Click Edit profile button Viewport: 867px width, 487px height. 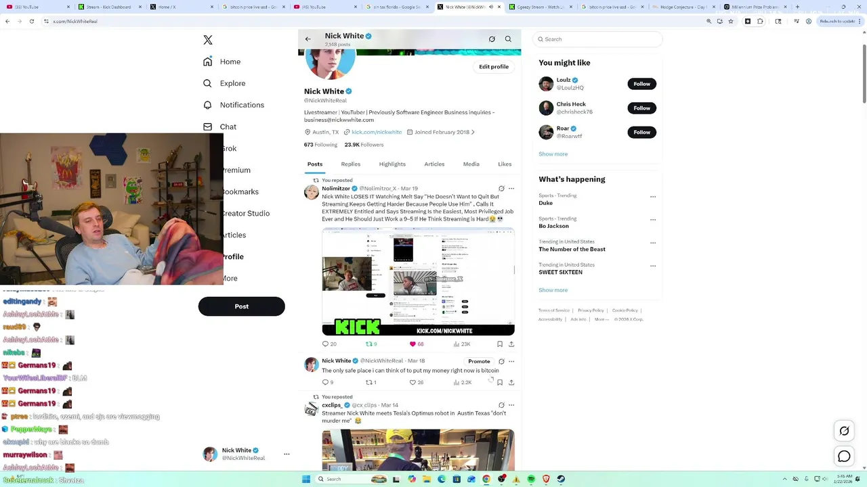point(494,66)
